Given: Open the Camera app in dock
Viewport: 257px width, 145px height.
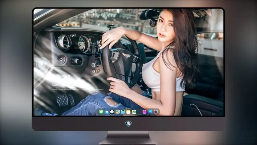Looking at the screenshot, I should 156,112.
